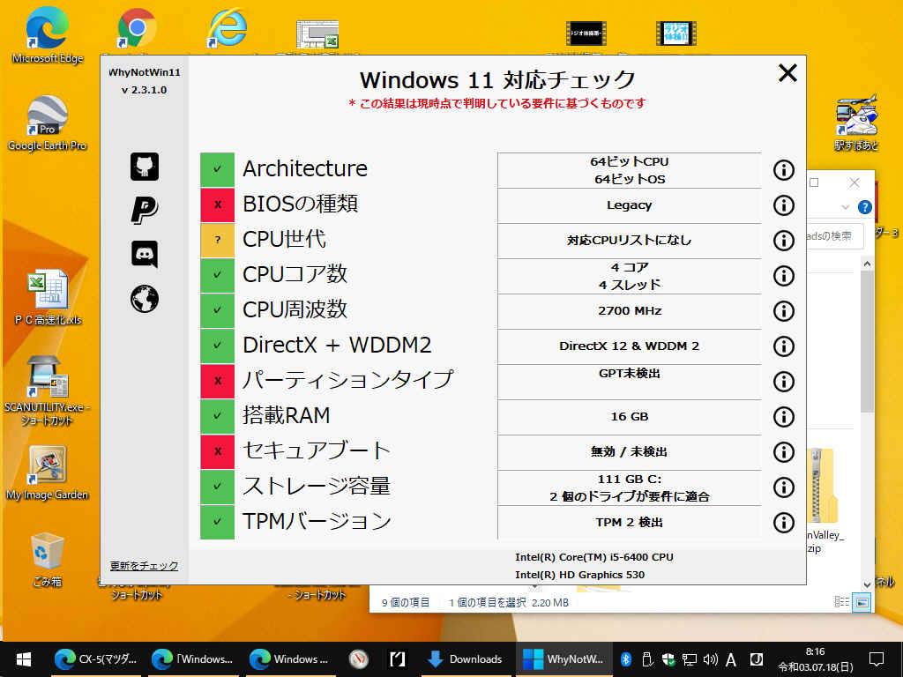Open Google Chrome desktop shortcut
903x677 pixels.
tap(137, 29)
